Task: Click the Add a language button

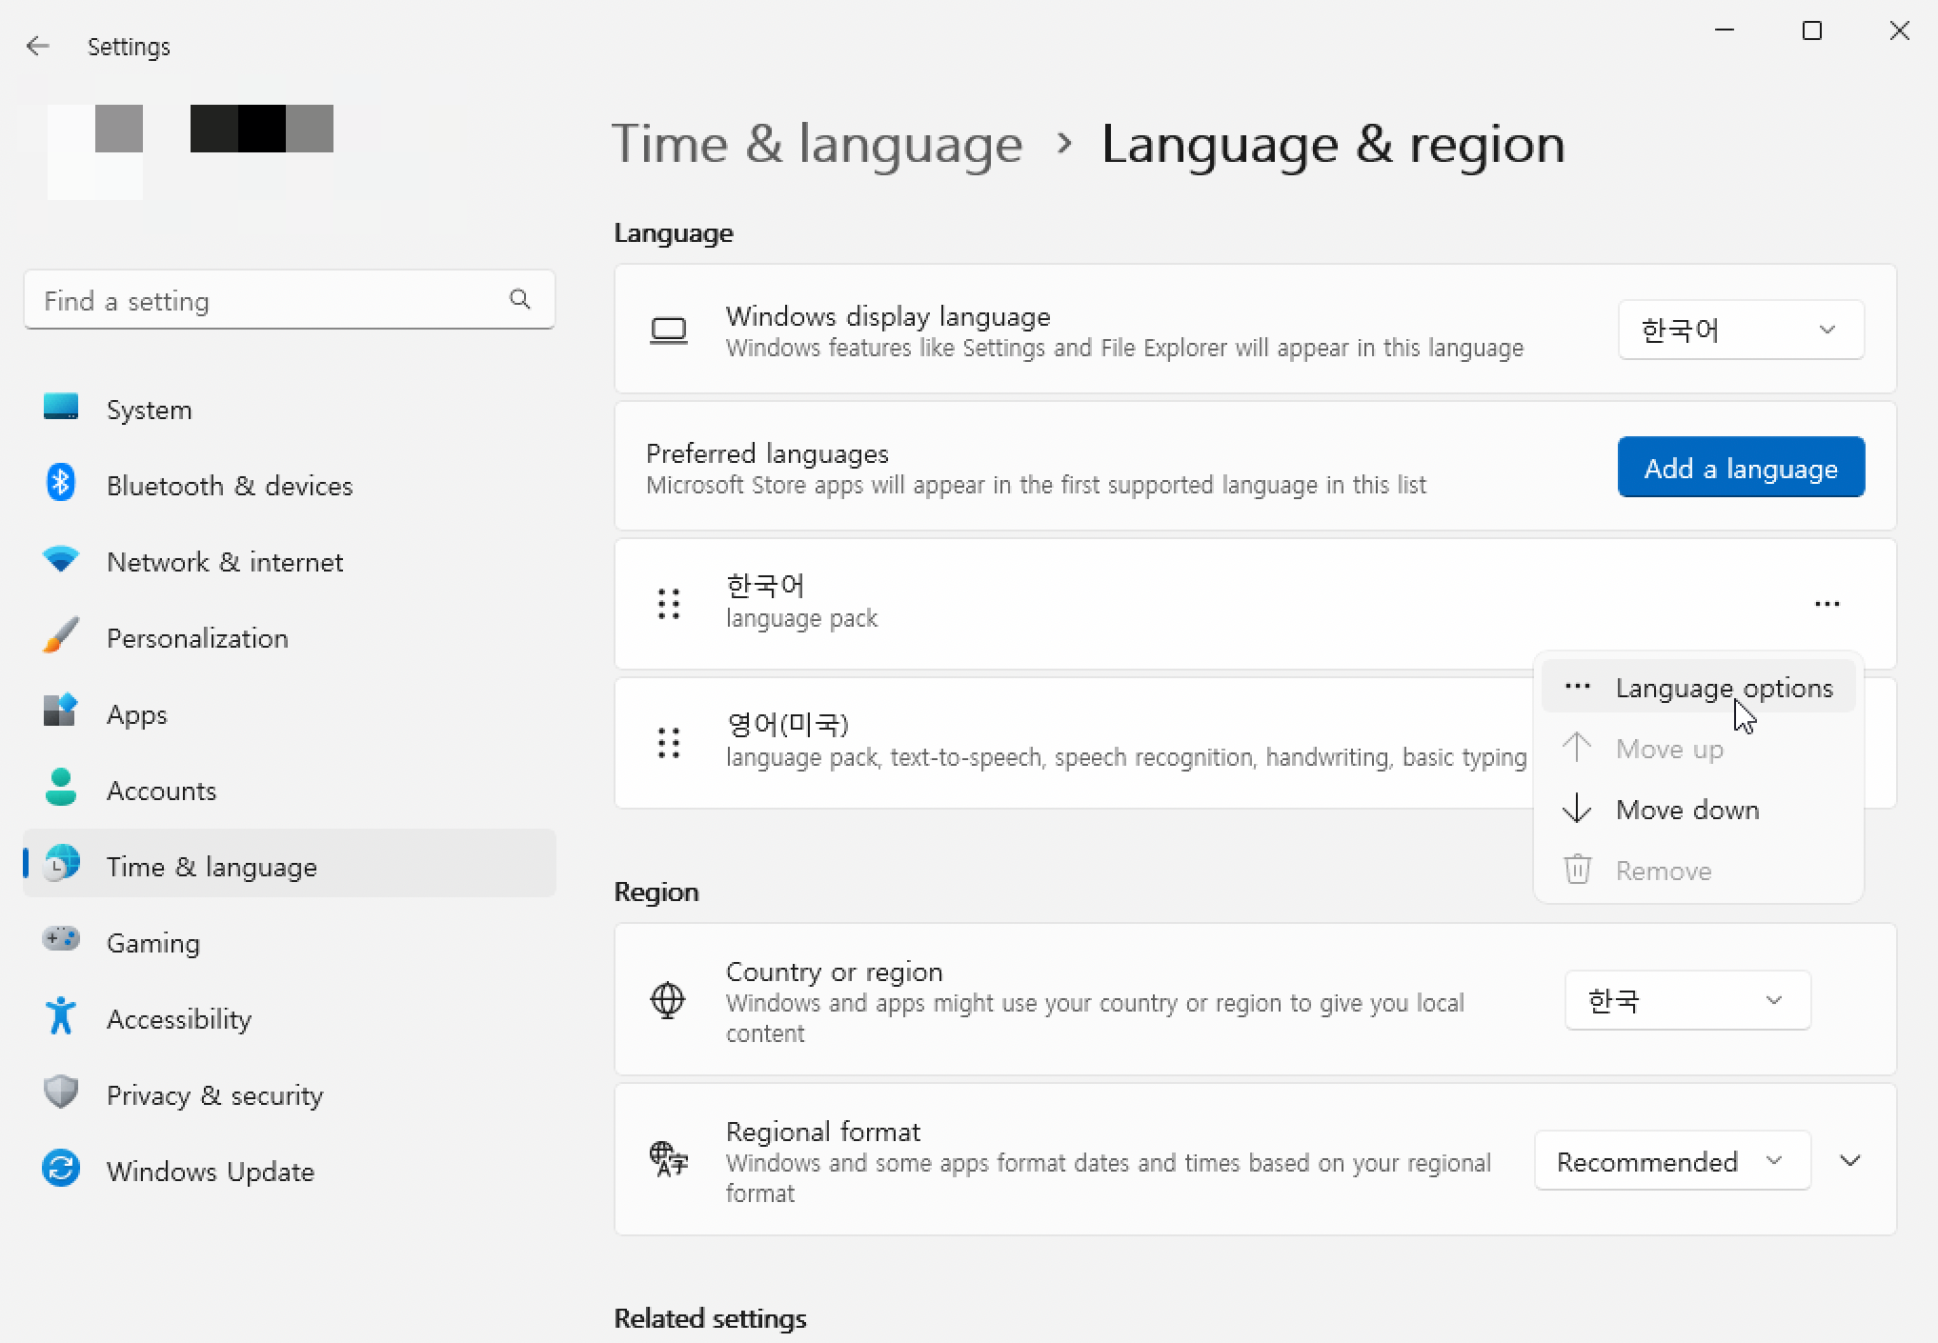Action: pyautogui.click(x=1740, y=468)
